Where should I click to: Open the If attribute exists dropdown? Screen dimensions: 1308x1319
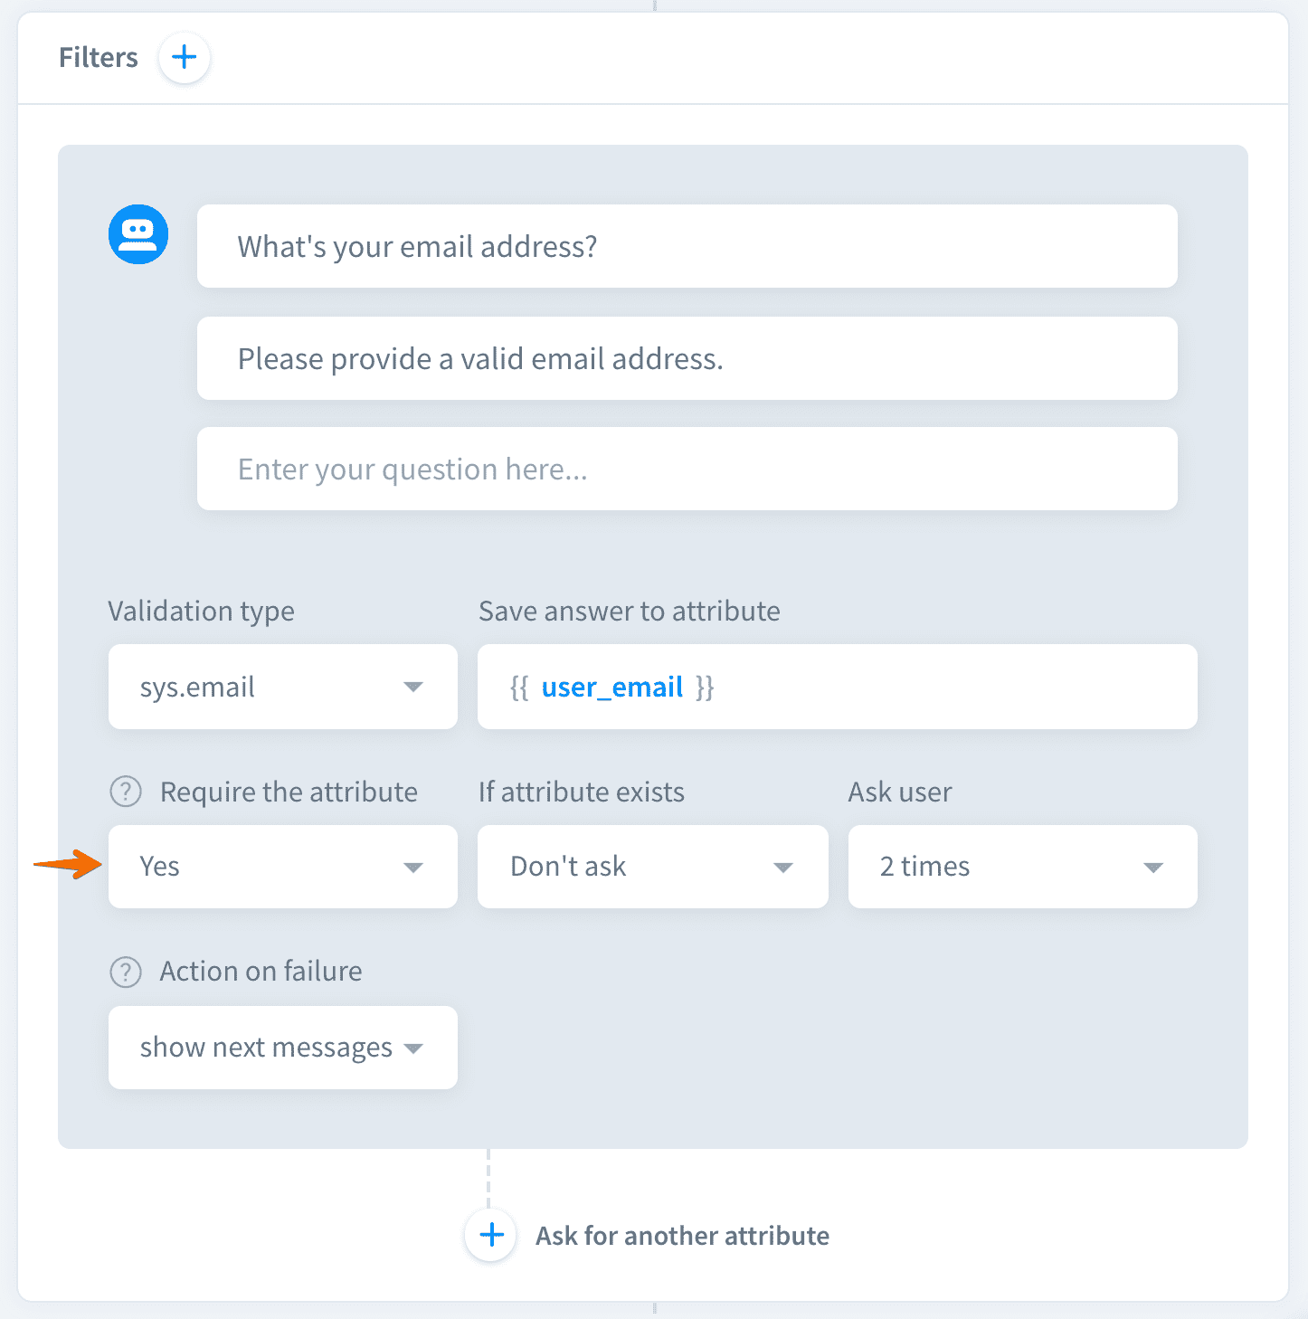click(x=652, y=867)
